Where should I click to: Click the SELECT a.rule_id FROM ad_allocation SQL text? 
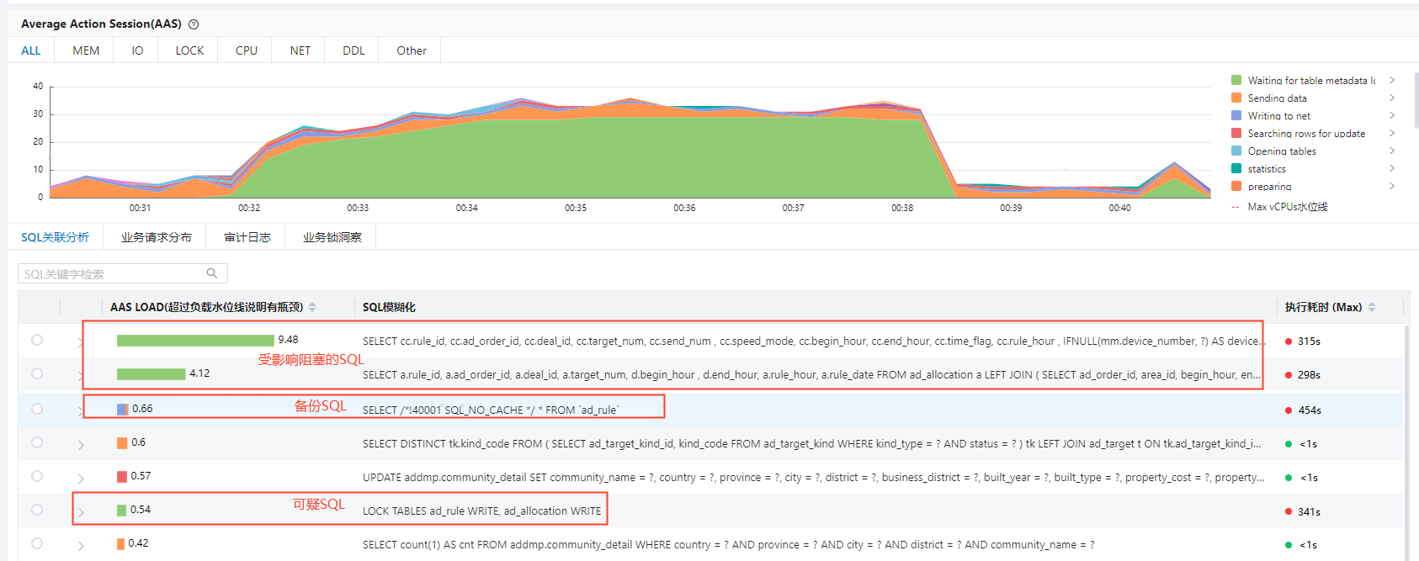[812, 375]
